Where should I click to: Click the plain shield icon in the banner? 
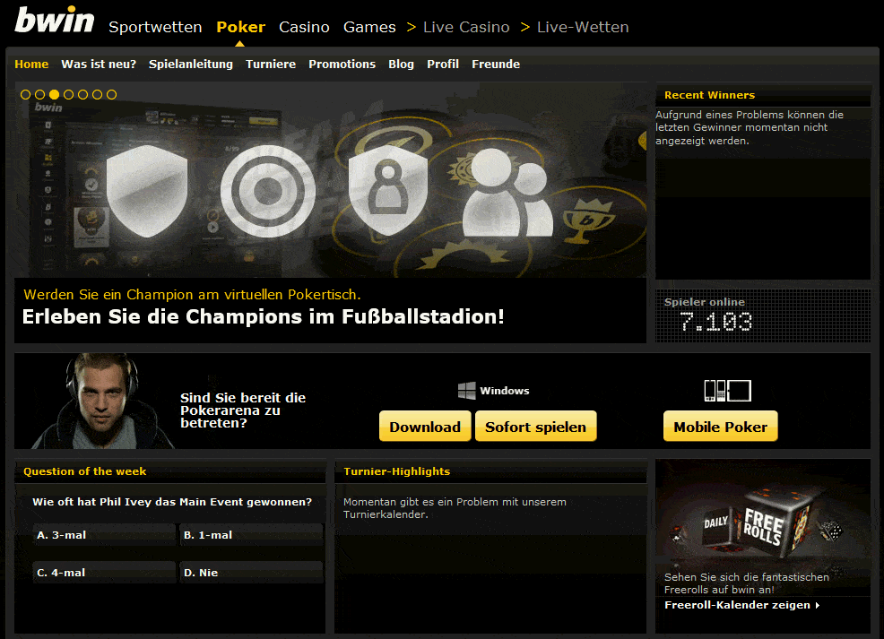pos(147,191)
